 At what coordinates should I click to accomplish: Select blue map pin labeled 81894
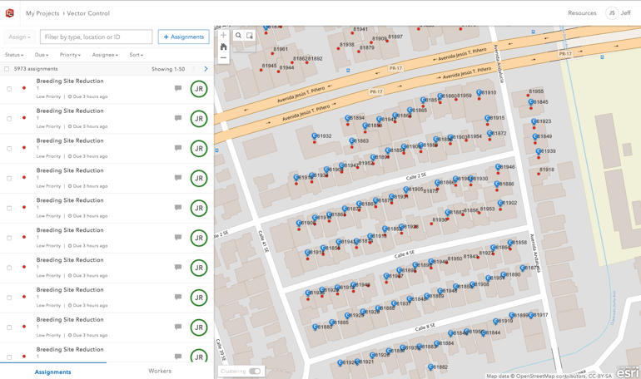[347, 118]
